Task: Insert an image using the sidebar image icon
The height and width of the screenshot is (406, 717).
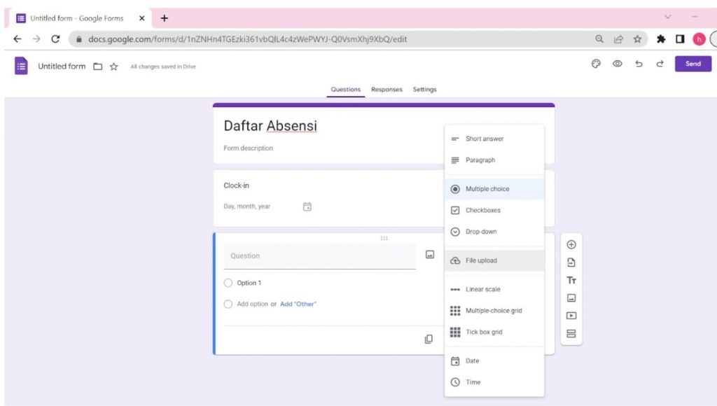Action: (571, 297)
